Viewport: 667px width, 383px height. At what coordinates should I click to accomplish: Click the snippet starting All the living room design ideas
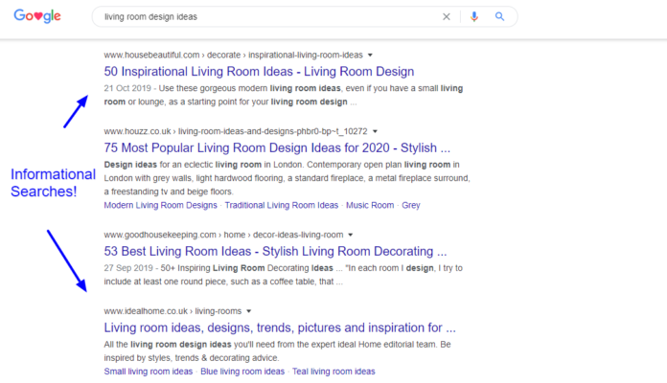[277, 351]
